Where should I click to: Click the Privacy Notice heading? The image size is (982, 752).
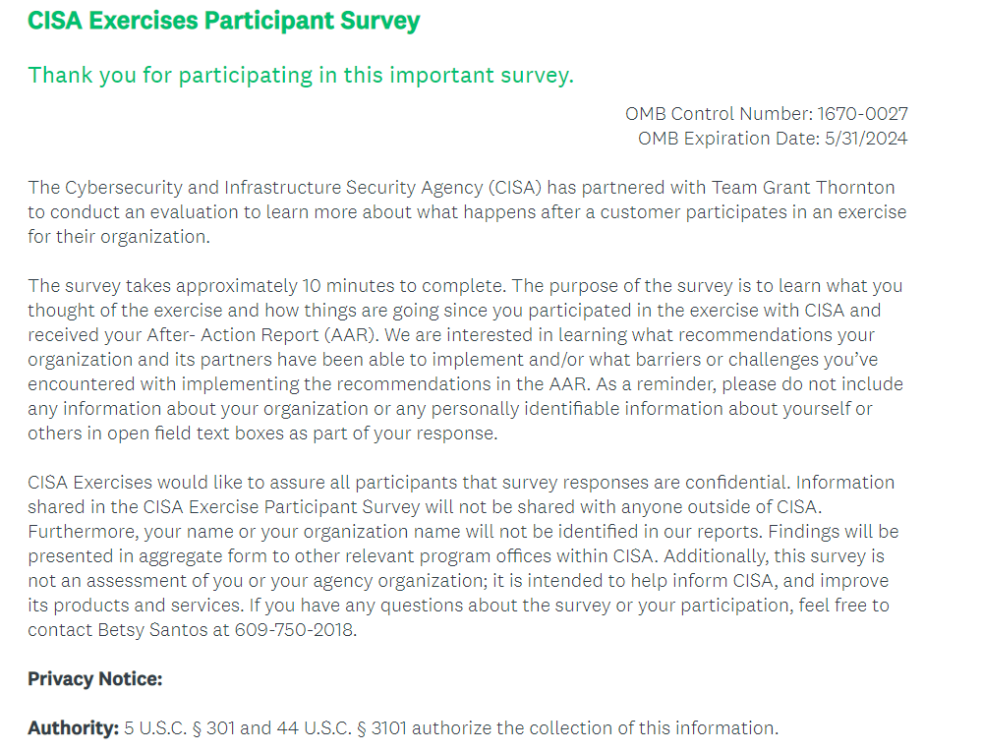click(x=95, y=679)
